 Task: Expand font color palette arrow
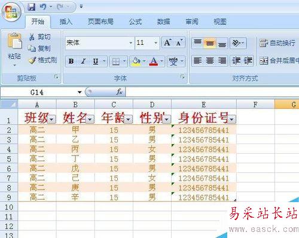[161, 61]
